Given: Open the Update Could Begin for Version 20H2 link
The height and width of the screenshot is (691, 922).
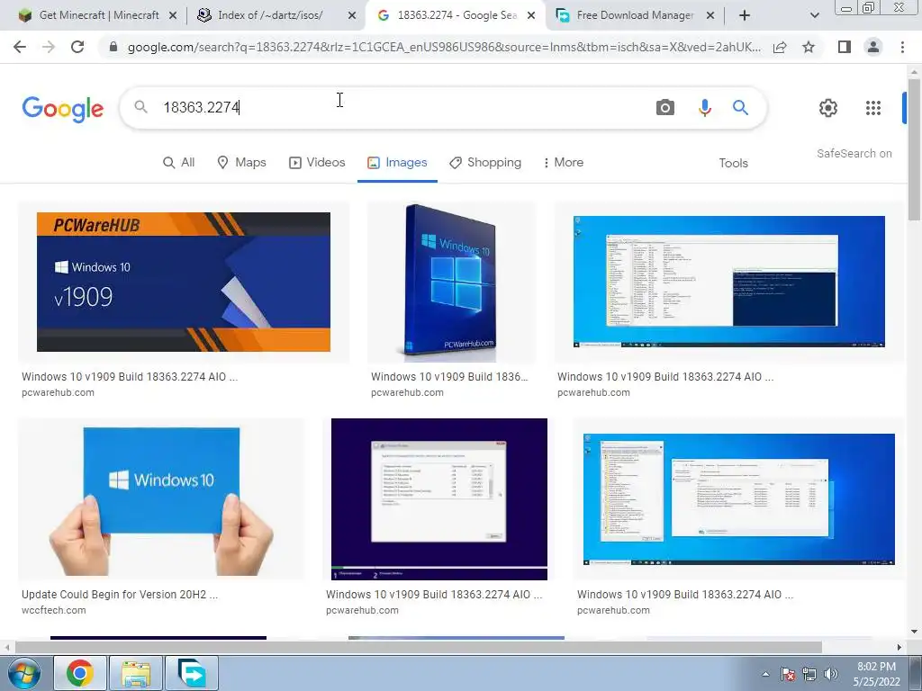Looking at the screenshot, I should 120,595.
